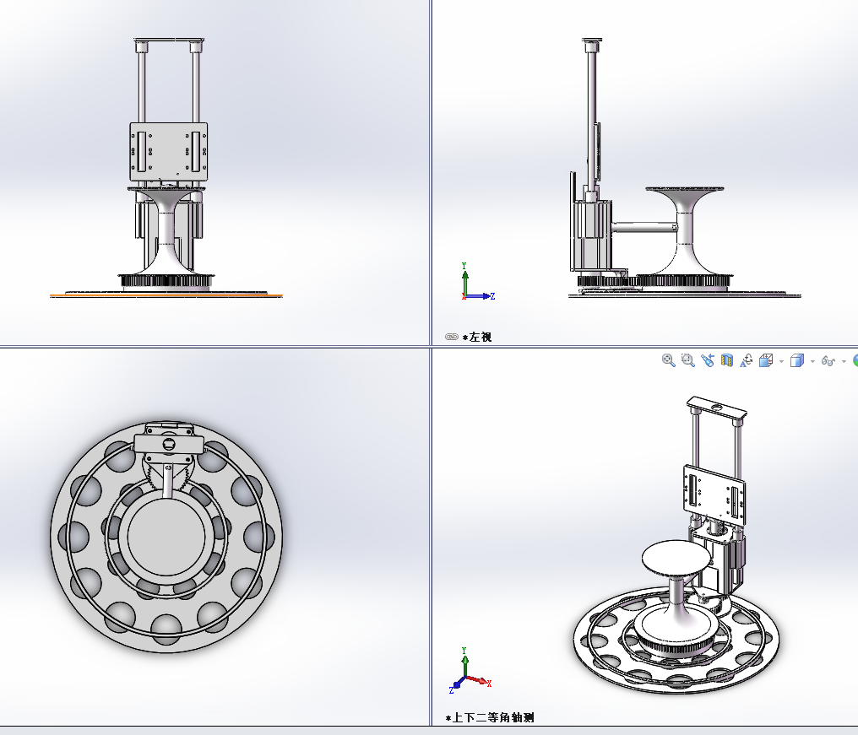Click the Rotate View icon
The height and width of the screenshot is (735, 858).
[x=747, y=359]
